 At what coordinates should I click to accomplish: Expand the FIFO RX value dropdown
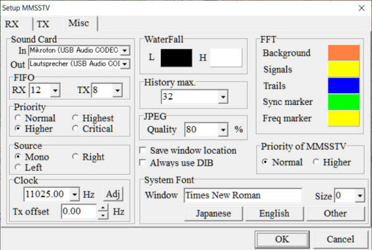[54, 91]
